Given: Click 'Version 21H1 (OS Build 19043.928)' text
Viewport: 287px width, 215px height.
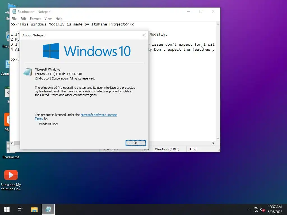Looking at the screenshot, I should [58, 74].
